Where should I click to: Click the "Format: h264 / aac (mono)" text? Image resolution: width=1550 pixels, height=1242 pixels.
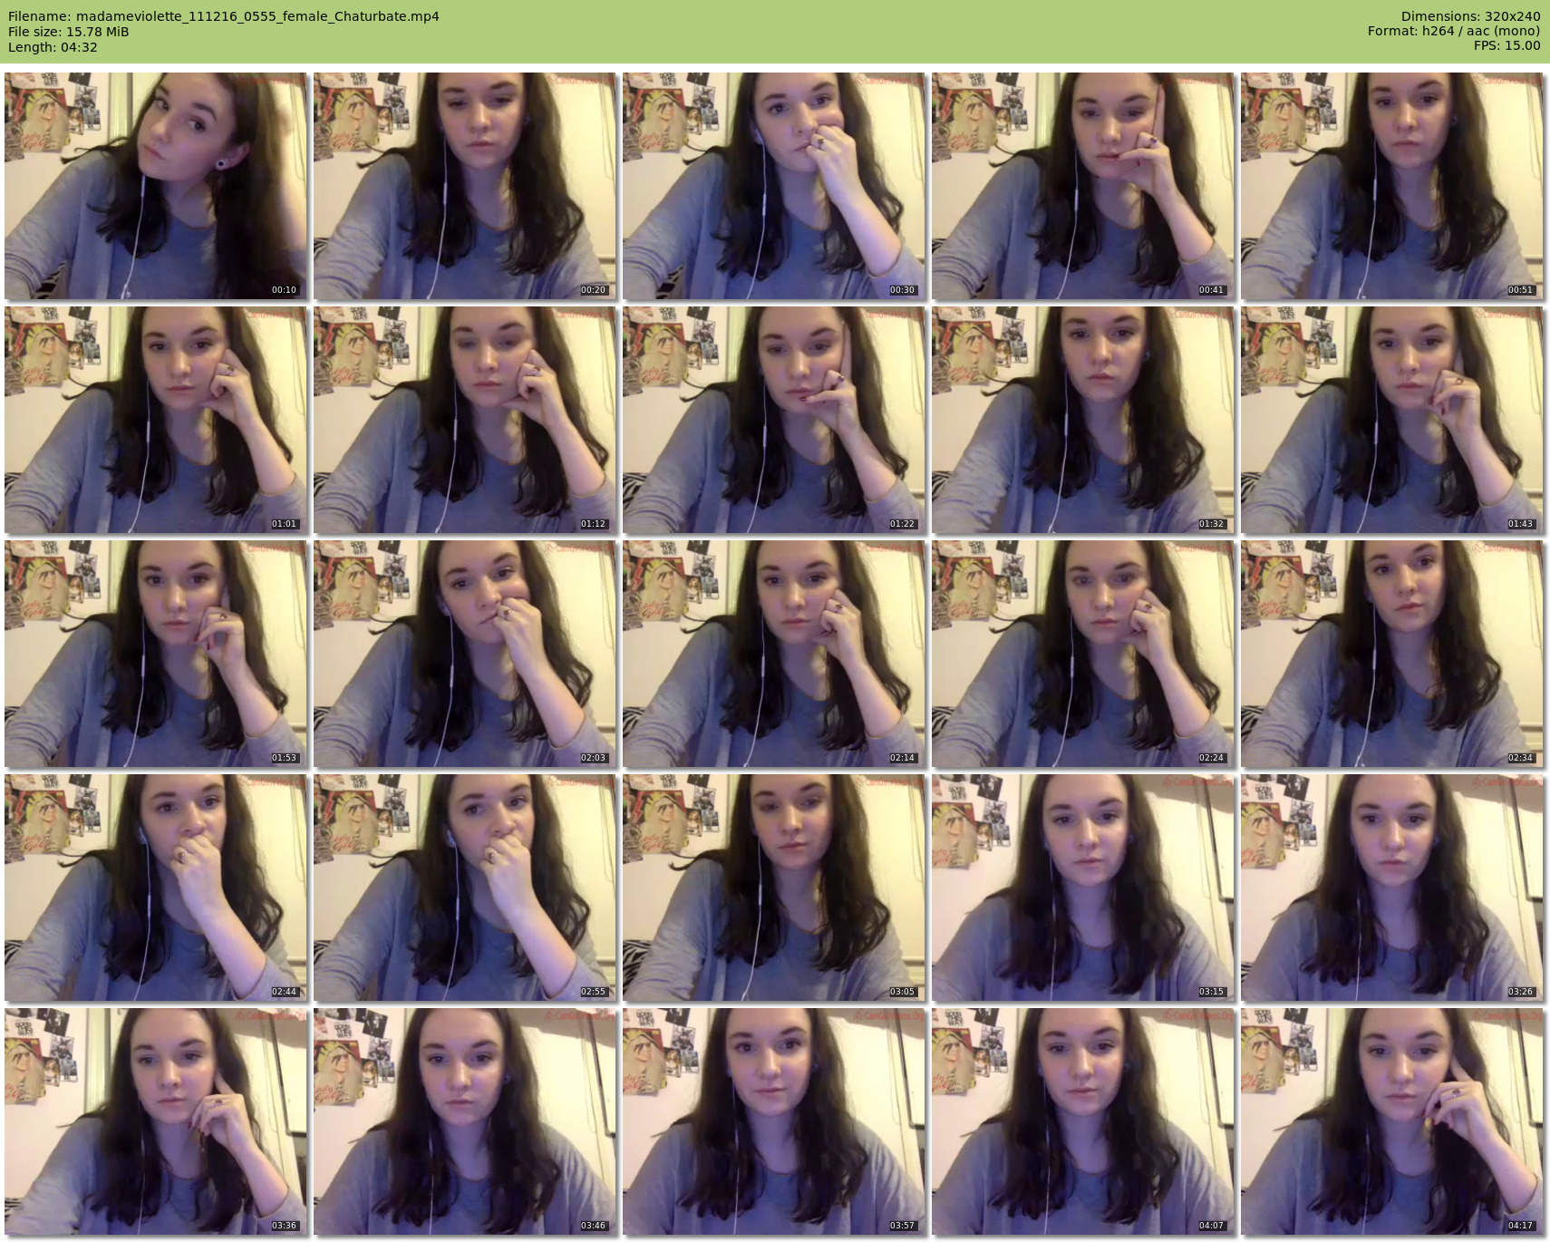[x=1454, y=31]
